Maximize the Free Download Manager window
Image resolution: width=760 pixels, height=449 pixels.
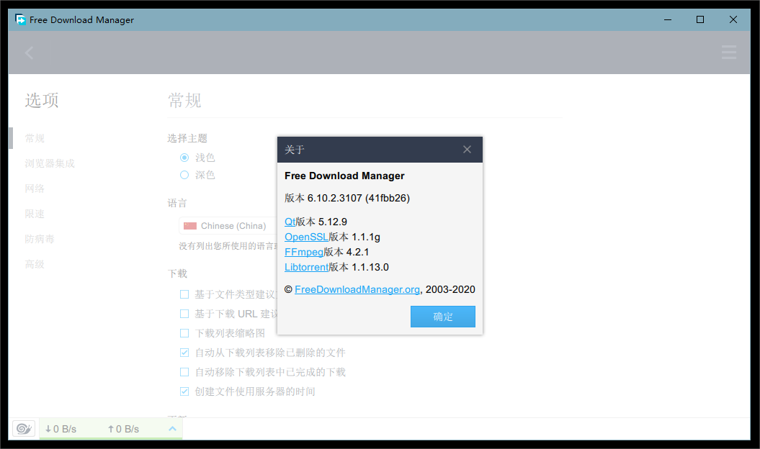(x=700, y=19)
